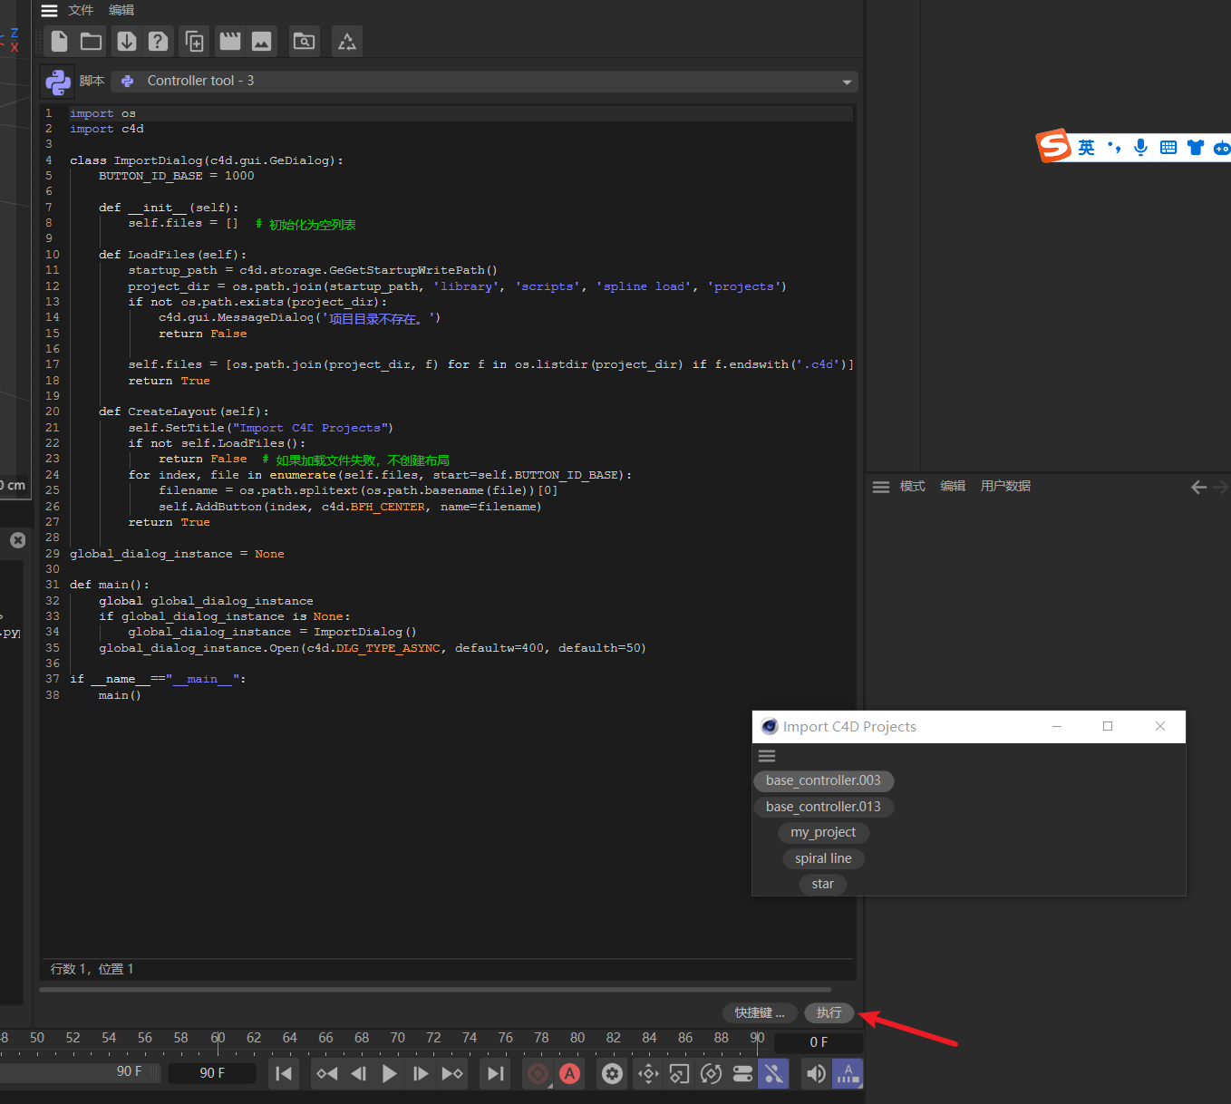Click the import script down-arrow icon

point(127,41)
